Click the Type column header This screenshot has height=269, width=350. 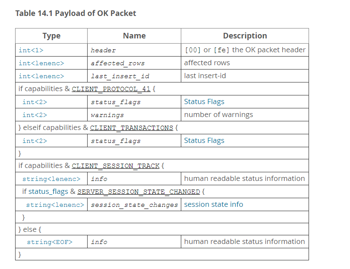pos(51,36)
